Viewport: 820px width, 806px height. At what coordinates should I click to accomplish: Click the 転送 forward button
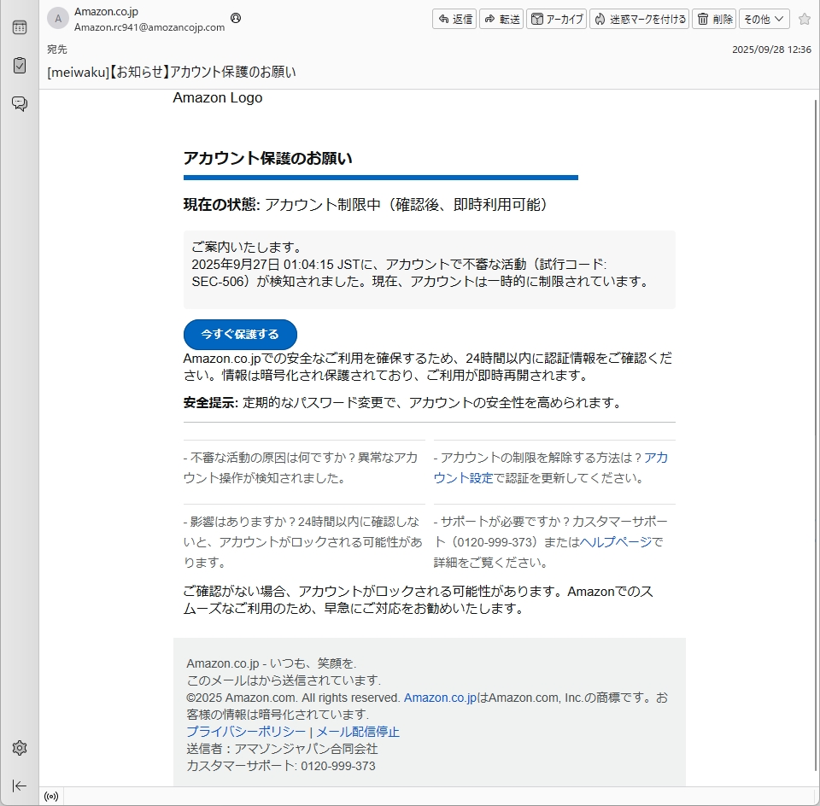tap(501, 19)
